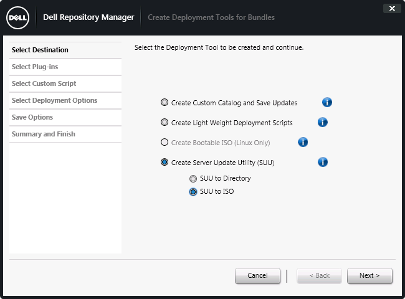Screen dimensions: 405x299
Task: Pick the SUU to ISO option
Action: click(193, 192)
